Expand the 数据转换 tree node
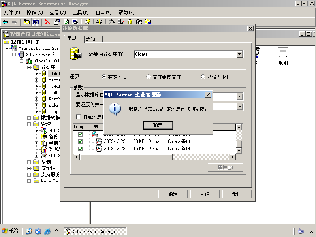 coord(29,118)
